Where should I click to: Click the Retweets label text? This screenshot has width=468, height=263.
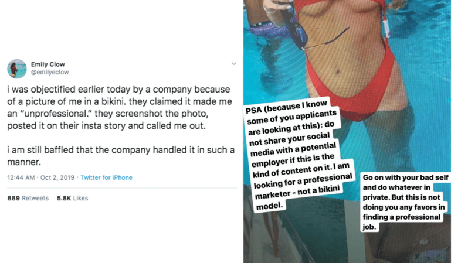point(35,198)
